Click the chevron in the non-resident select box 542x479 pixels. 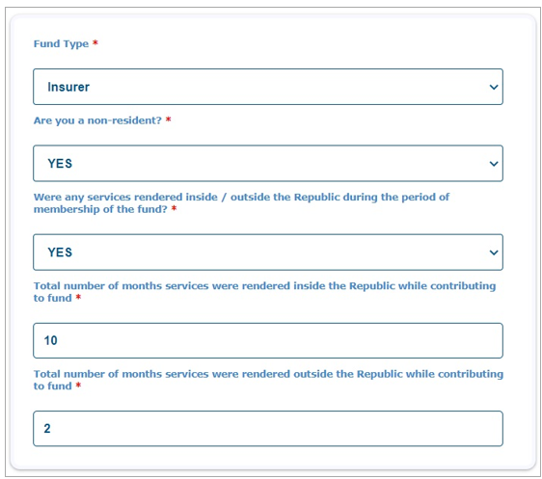coord(494,164)
